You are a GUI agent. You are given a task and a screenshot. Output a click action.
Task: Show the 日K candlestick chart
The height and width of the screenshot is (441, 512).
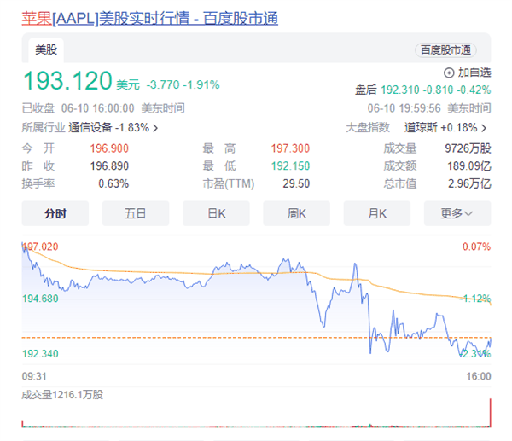[216, 213]
